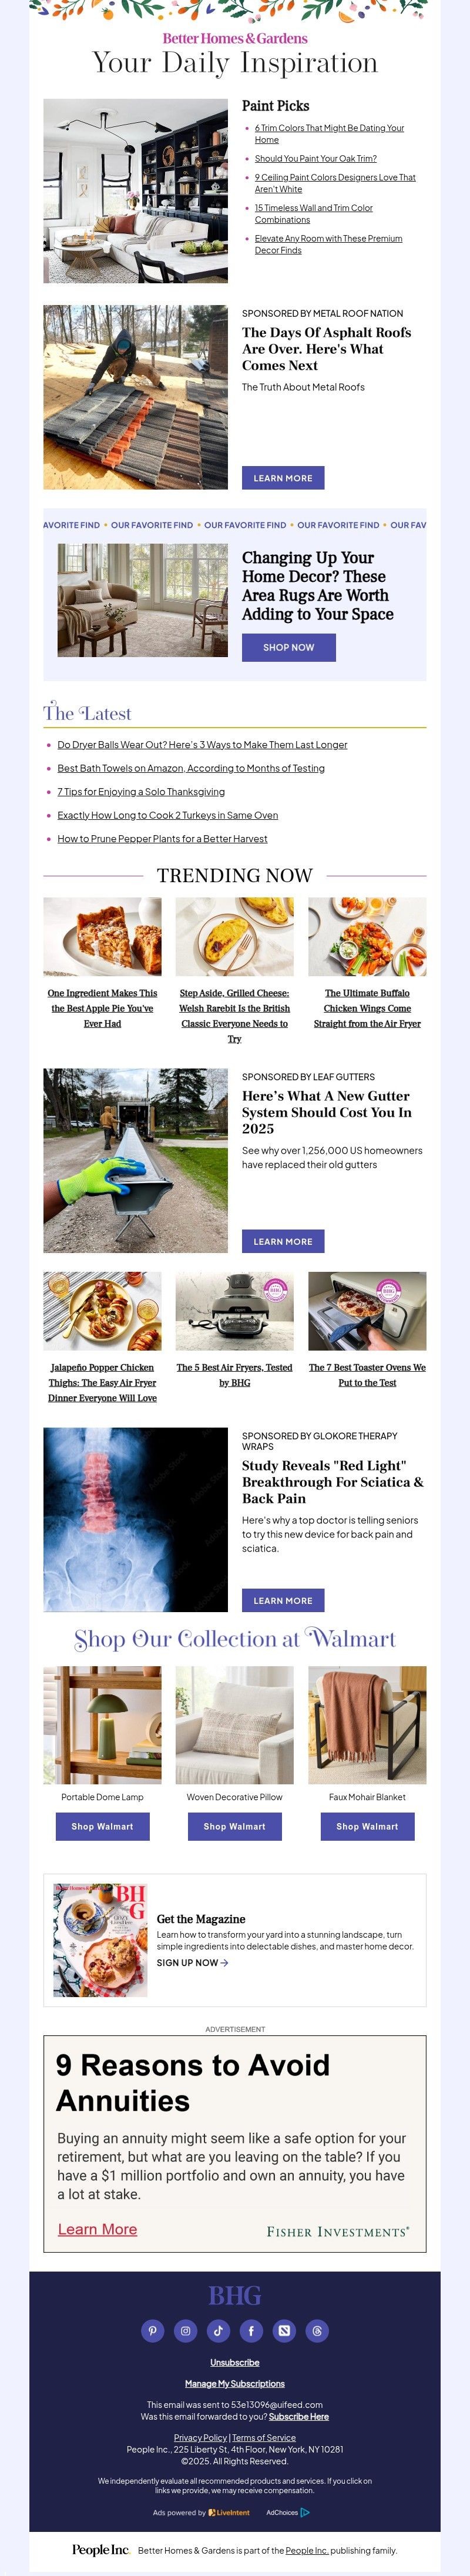
Task: Open Manage My Subscriptions link
Action: pyautogui.click(x=235, y=2383)
